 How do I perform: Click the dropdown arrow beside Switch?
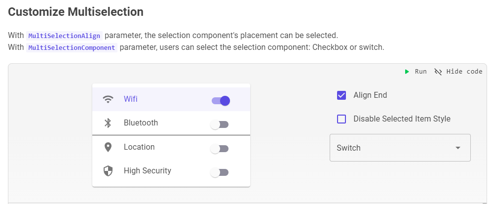tap(458, 148)
